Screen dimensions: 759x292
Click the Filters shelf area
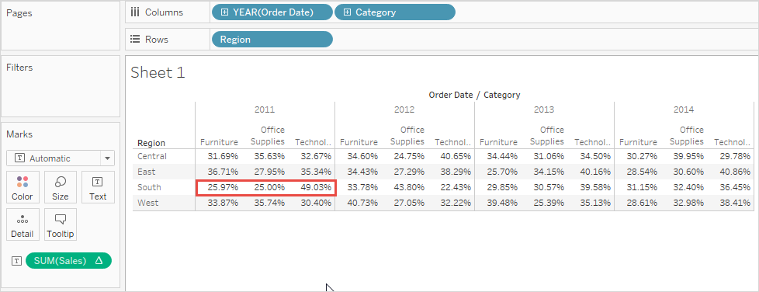61,86
